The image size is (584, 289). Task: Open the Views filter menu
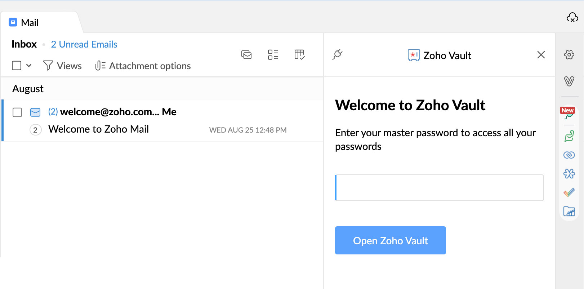click(x=63, y=66)
